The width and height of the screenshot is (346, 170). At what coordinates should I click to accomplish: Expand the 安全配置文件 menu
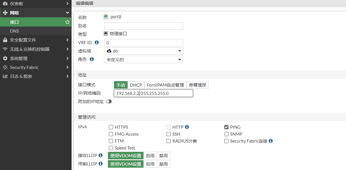tap(35, 40)
